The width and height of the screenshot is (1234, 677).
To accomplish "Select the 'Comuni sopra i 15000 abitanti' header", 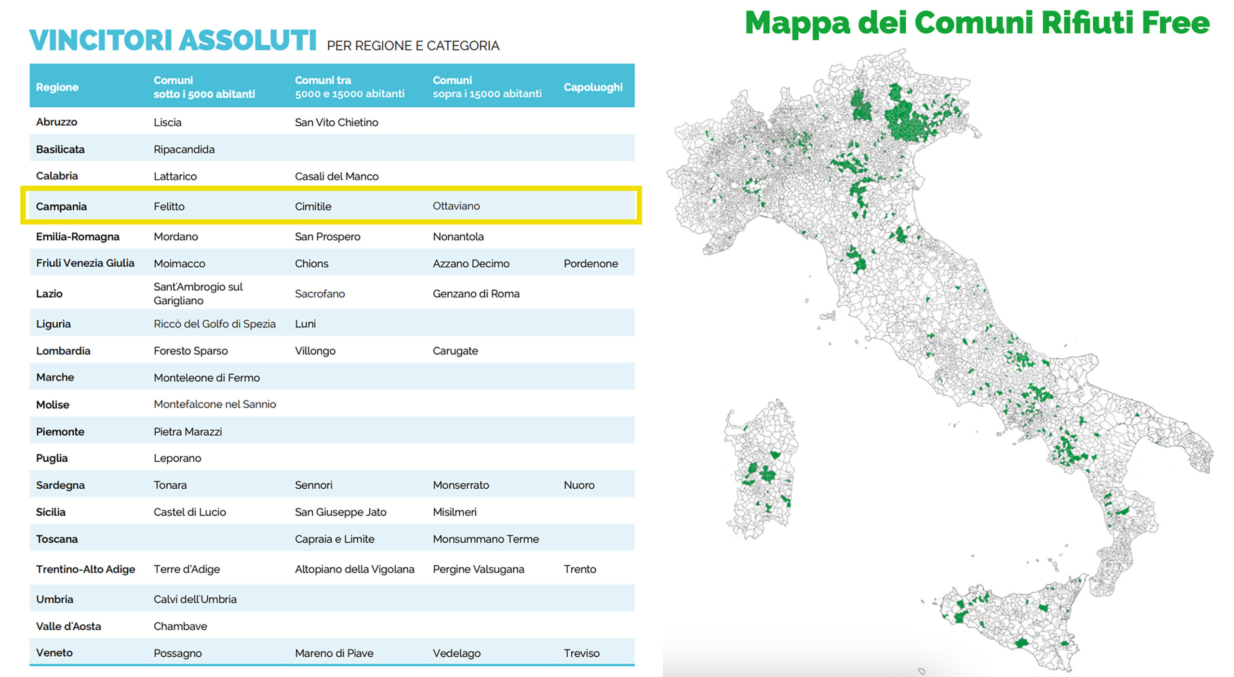I will tap(487, 87).
